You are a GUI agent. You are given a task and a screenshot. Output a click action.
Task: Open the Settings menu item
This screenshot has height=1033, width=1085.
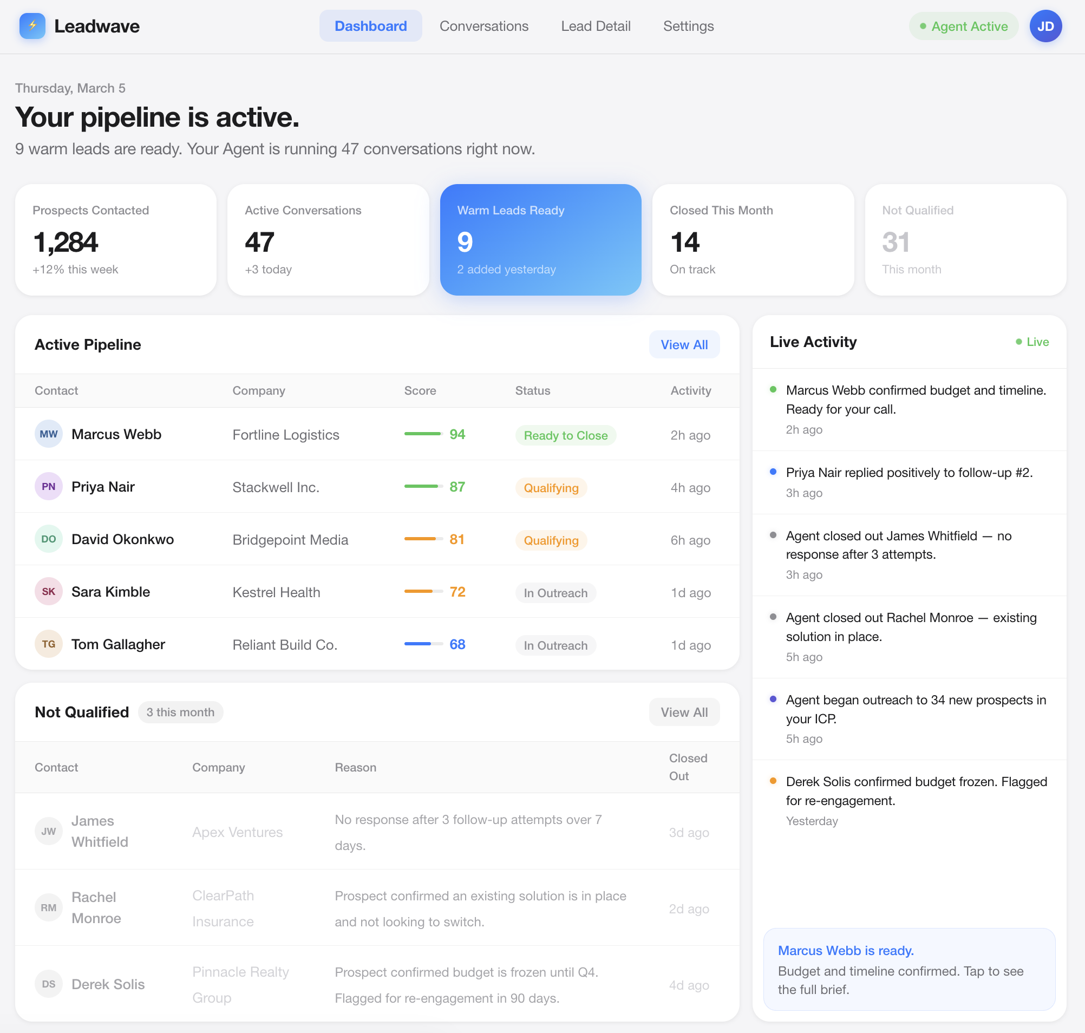[688, 26]
